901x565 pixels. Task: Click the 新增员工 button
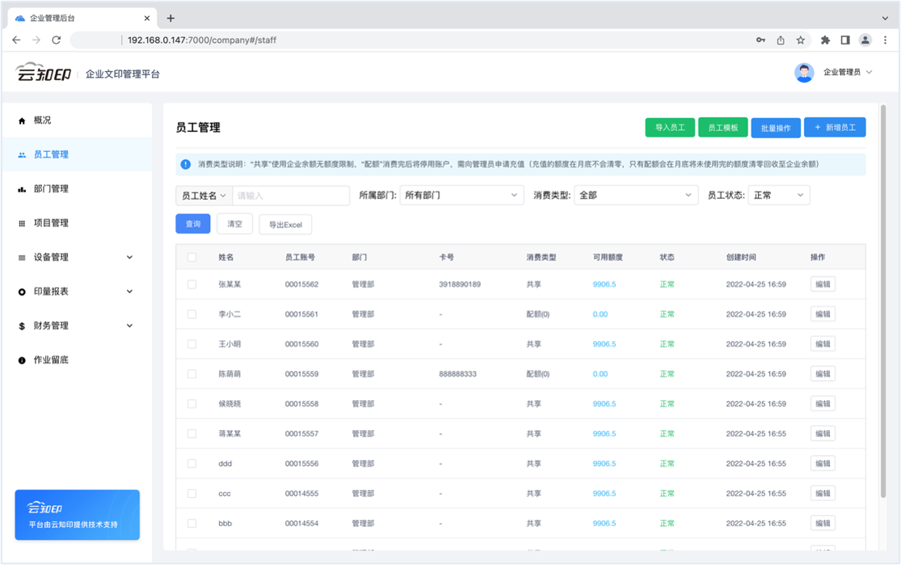(835, 128)
